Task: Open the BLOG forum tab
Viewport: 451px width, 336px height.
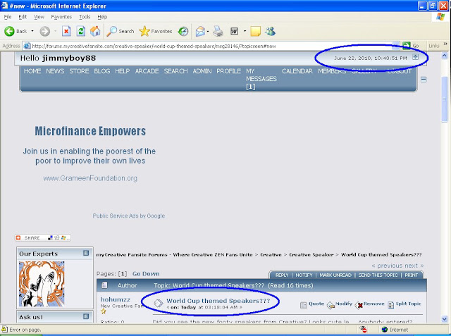Action: [x=101, y=71]
